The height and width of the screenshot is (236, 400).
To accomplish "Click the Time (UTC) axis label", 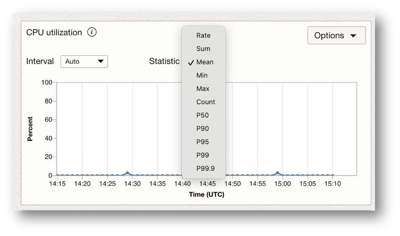I will [x=206, y=195].
